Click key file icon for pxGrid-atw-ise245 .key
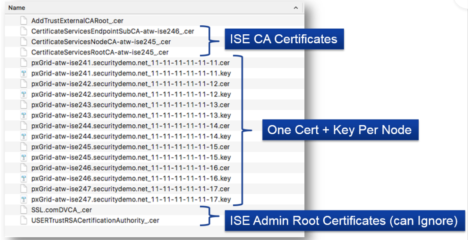Image resolution: width=468 pixels, height=240 pixels. [x=24, y=157]
